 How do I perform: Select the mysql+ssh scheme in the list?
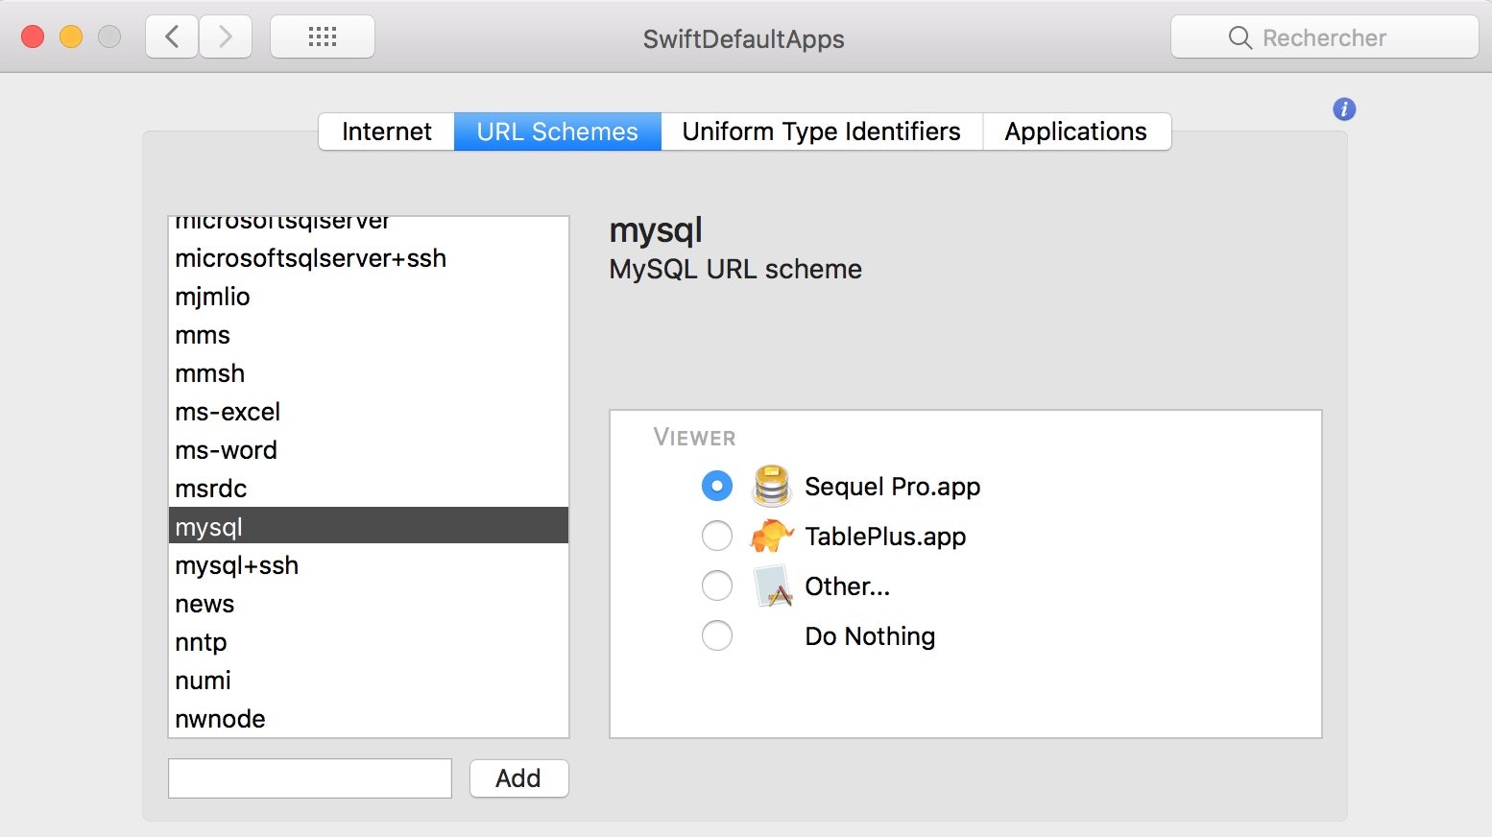(236, 565)
